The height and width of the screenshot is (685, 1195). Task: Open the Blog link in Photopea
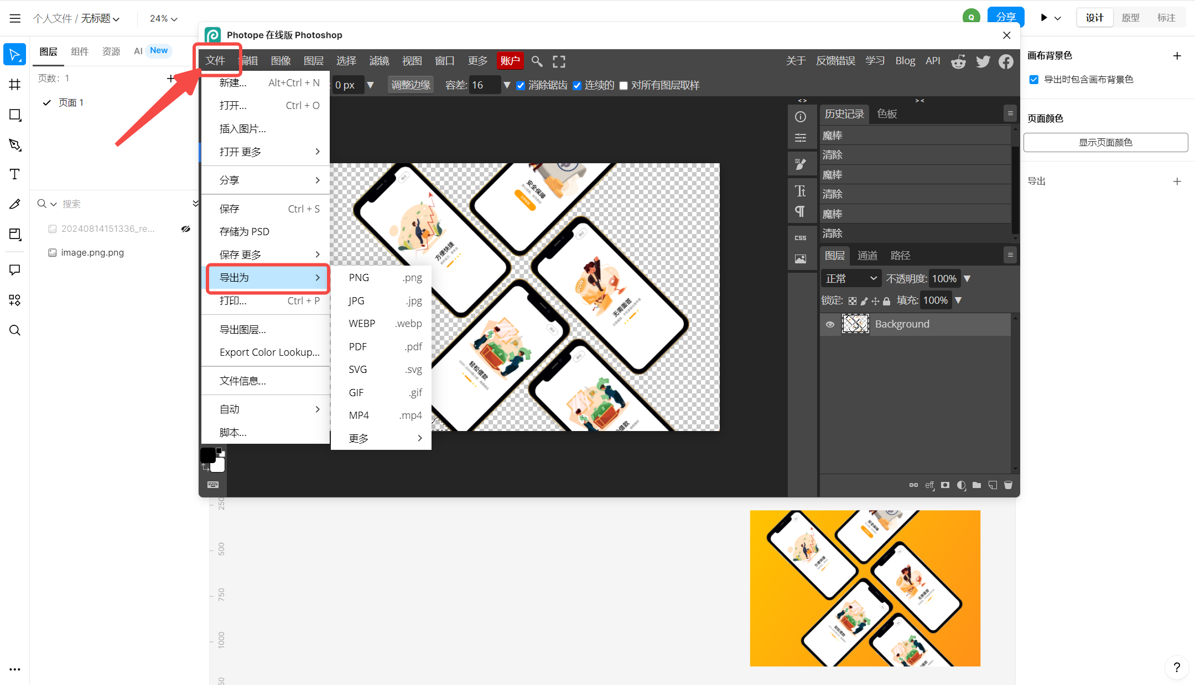[905, 61]
